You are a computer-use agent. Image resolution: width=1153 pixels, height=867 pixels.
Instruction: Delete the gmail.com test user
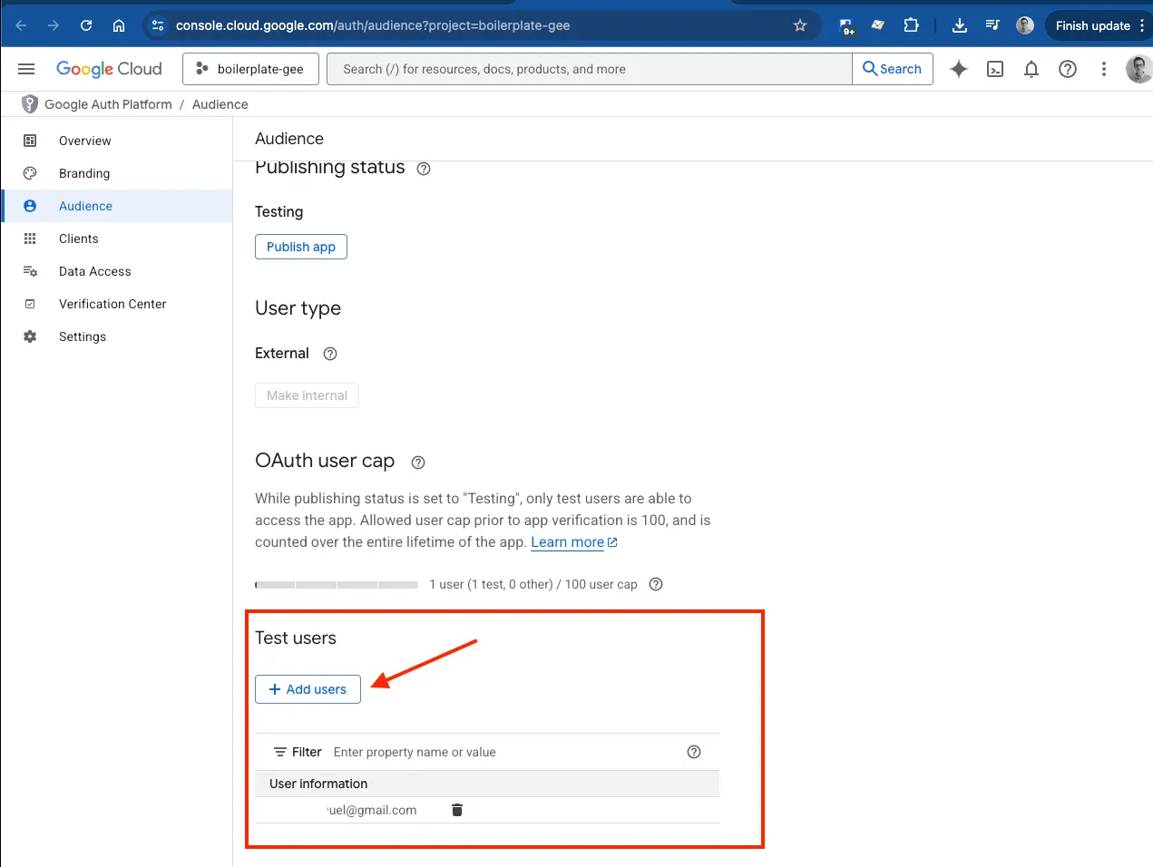pos(457,810)
